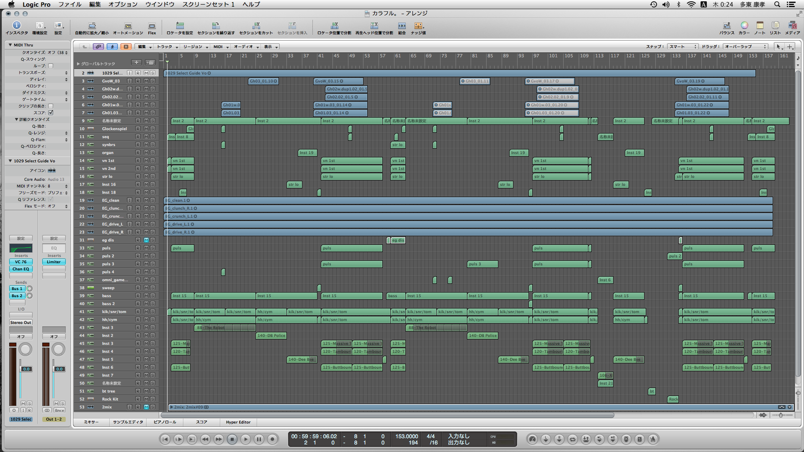Toggle the ループ loop checkbox
The height and width of the screenshot is (452, 804).
click(51, 66)
